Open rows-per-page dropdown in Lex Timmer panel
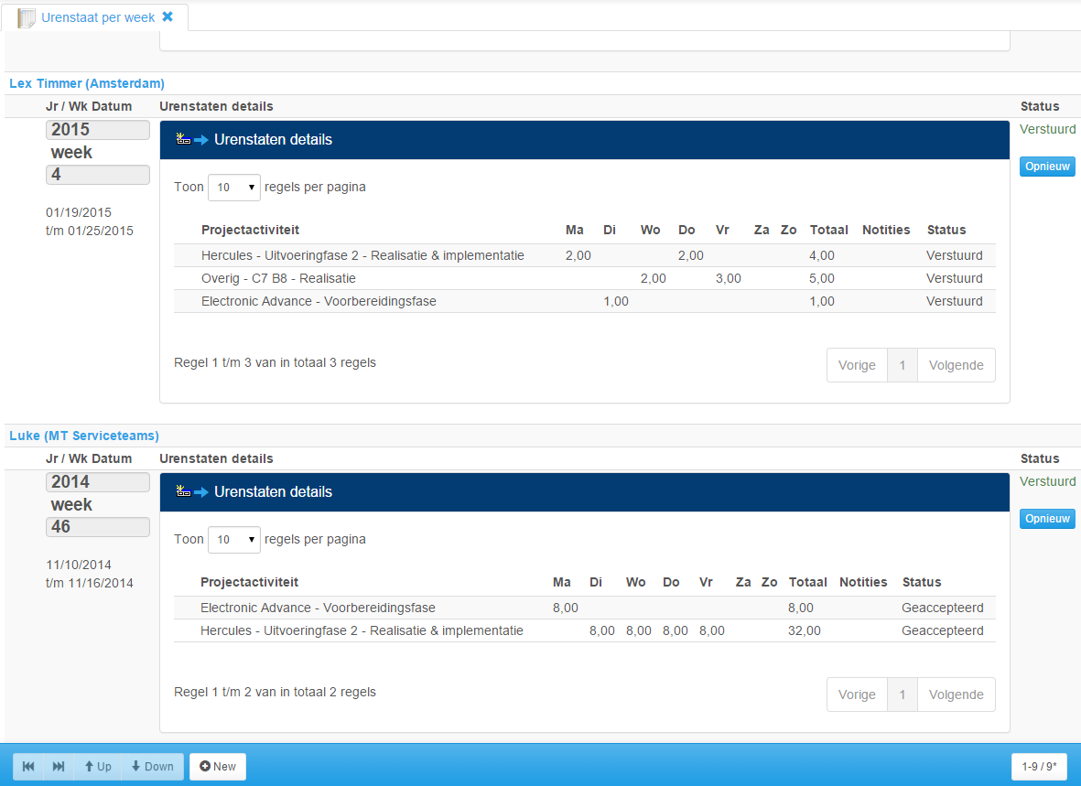Screen dimensions: 1081x786 234,188
